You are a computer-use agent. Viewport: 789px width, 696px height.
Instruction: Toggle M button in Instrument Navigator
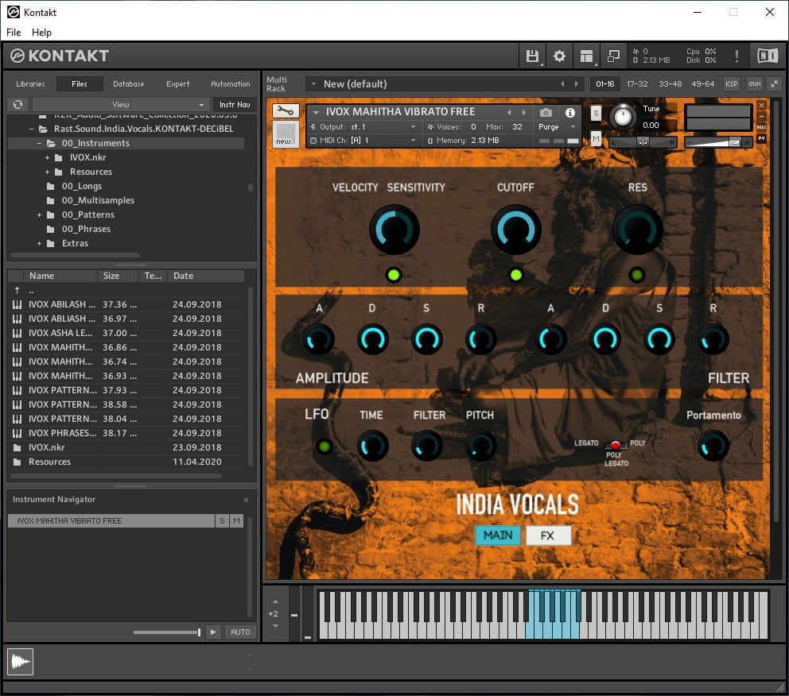point(236,520)
